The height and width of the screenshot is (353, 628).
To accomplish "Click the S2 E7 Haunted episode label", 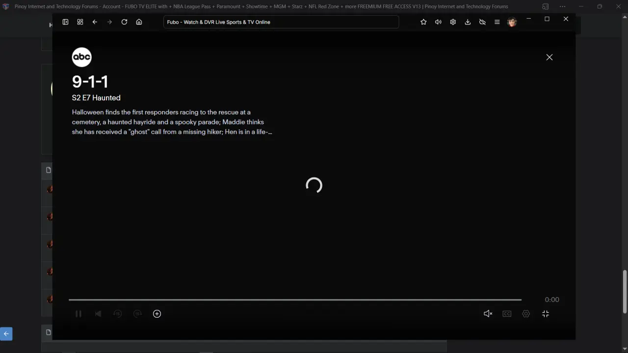I will pos(96,98).
